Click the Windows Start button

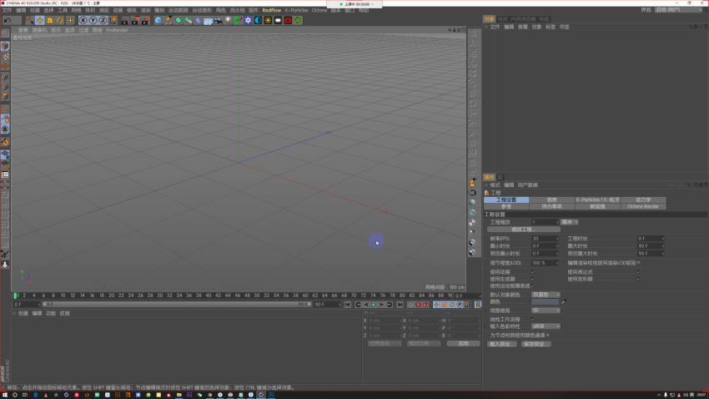[x=4, y=395]
